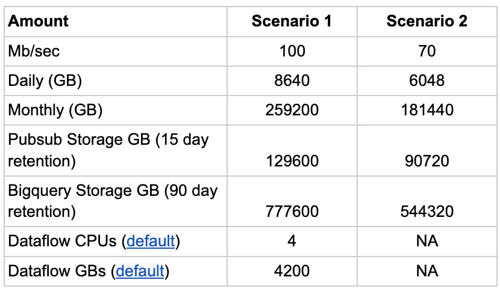Click the Bigquery storage value 777600
500x292 pixels.
292,212
